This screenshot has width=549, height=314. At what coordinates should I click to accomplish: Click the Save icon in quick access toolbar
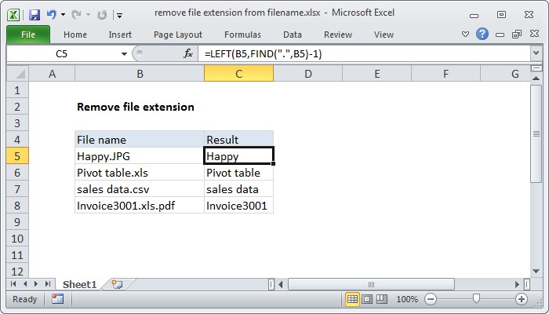tap(34, 15)
